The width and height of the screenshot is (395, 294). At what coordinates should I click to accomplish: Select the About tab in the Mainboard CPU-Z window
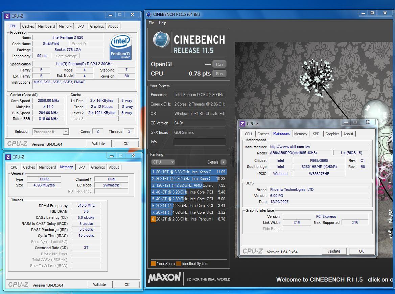coord(348,134)
